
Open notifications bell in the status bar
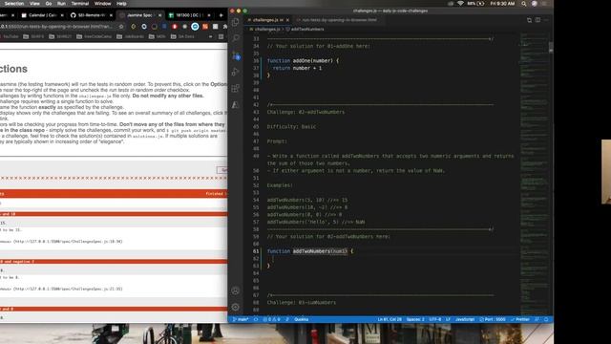click(x=546, y=319)
